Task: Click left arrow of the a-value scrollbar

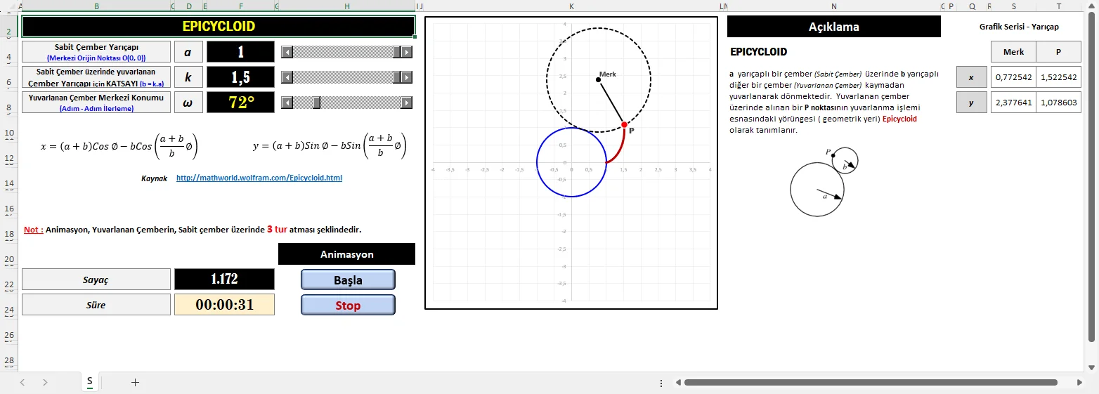Action: tap(287, 52)
